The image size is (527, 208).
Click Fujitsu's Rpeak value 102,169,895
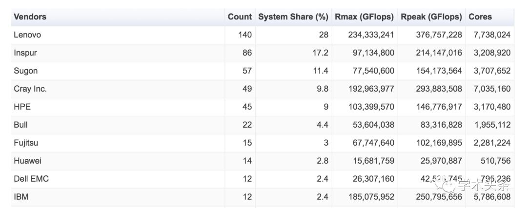click(439, 143)
